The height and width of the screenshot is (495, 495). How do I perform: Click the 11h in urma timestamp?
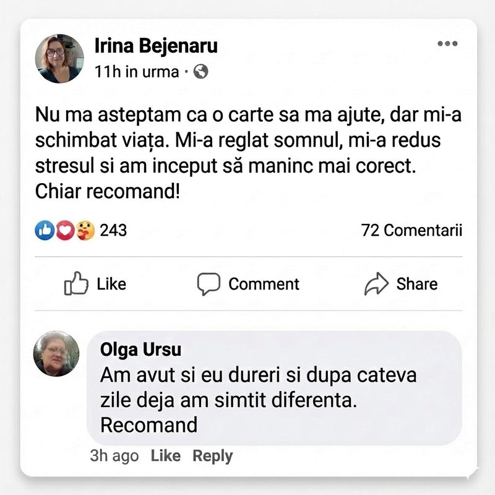[x=136, y=72]
